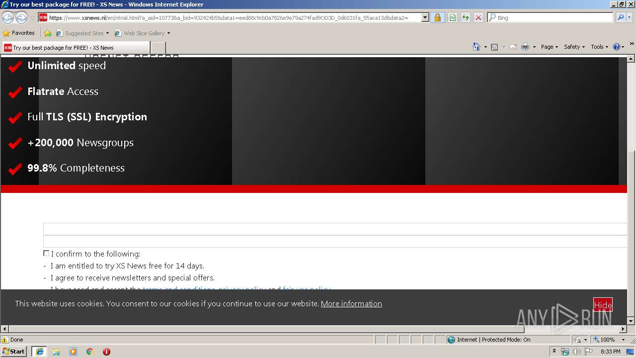Expand the zoom level dropdown arrow

[x=623, y=340]
